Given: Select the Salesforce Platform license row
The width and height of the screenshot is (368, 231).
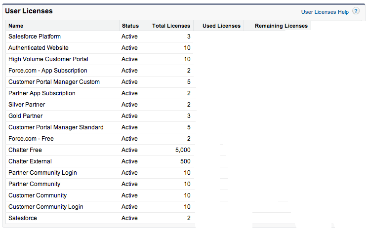Looking at the screenshot, I should pos(35,37).
